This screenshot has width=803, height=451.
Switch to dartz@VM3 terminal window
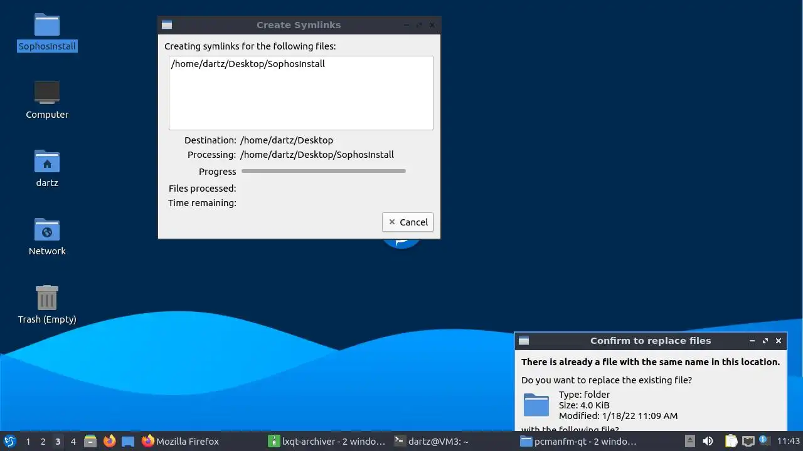[x=453, y=441]
